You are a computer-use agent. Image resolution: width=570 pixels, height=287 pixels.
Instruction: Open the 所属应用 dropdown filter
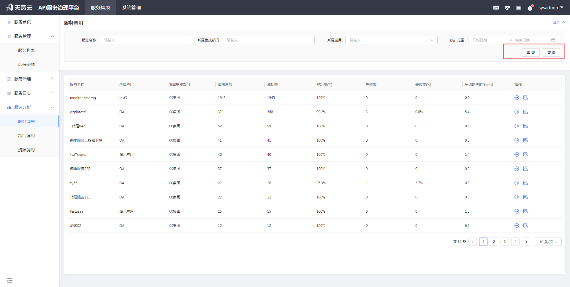pyautogui.click(x=391, y=40)
